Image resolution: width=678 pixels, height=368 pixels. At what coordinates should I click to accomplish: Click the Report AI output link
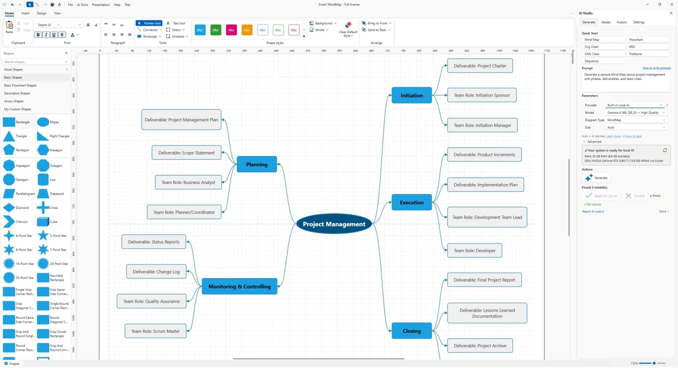coord(593,211)
